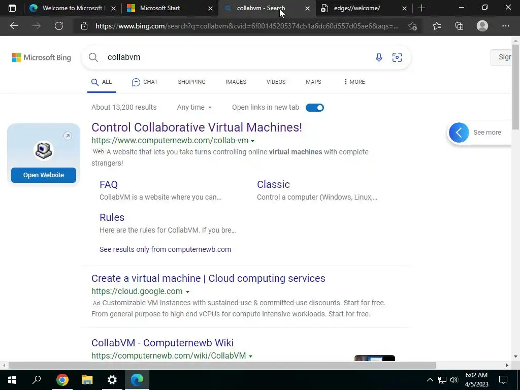Toggle Open links in new tab switch
This screenshot has height=390, width=520.
tap(315, 108)
